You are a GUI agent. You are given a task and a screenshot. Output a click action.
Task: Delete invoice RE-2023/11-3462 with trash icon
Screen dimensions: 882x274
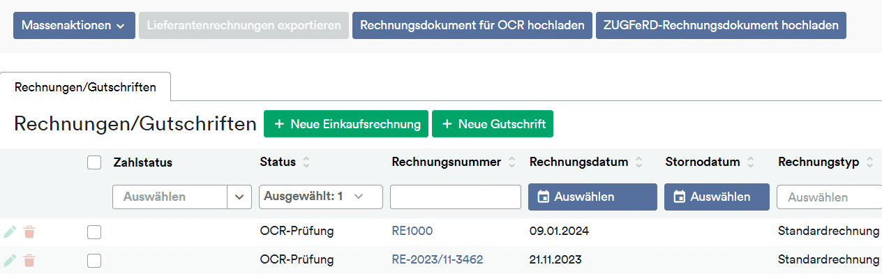point(29,260)
